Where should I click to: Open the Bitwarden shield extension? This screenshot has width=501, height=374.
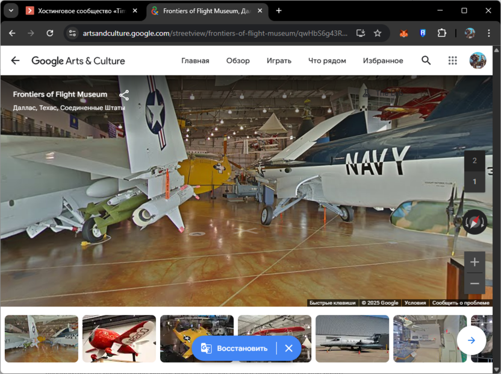click(423, 33)
